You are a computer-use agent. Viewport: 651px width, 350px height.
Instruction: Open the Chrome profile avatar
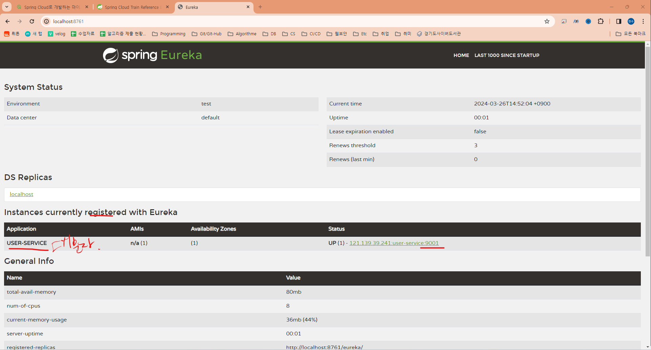pos(631,21)
